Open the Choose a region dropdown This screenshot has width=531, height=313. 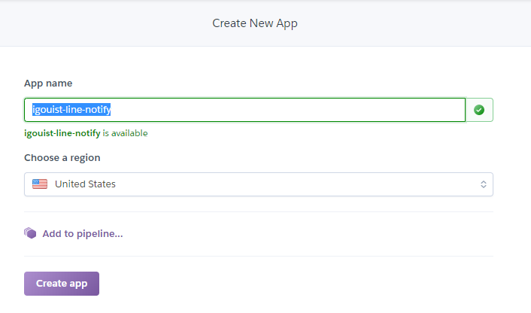point(259,184)
